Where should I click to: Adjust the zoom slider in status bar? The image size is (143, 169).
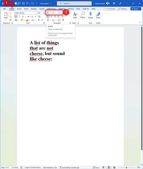point(126,167)
